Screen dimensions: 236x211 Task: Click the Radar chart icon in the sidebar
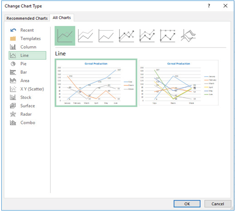coord(13,114)
